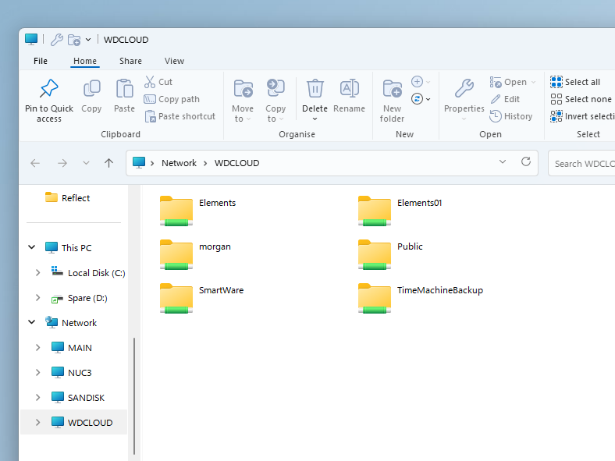The image size is (615, 461).
Task: Click the Paste clipboard icon
Action: click(x=124, y=88)
